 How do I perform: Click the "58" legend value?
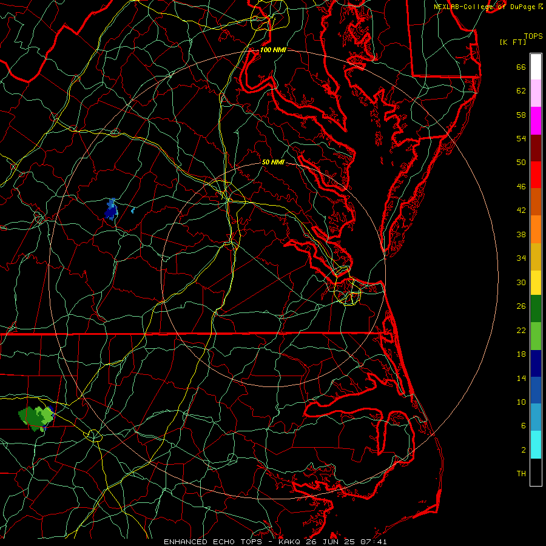click(x=521, y=115)
